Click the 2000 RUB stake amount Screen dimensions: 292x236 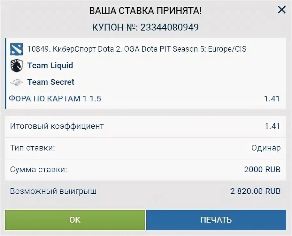(262, 169)
